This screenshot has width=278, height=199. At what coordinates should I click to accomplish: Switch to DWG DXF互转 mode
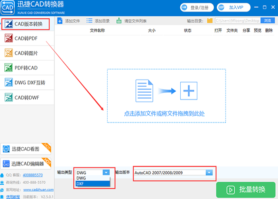click(27, 83)
